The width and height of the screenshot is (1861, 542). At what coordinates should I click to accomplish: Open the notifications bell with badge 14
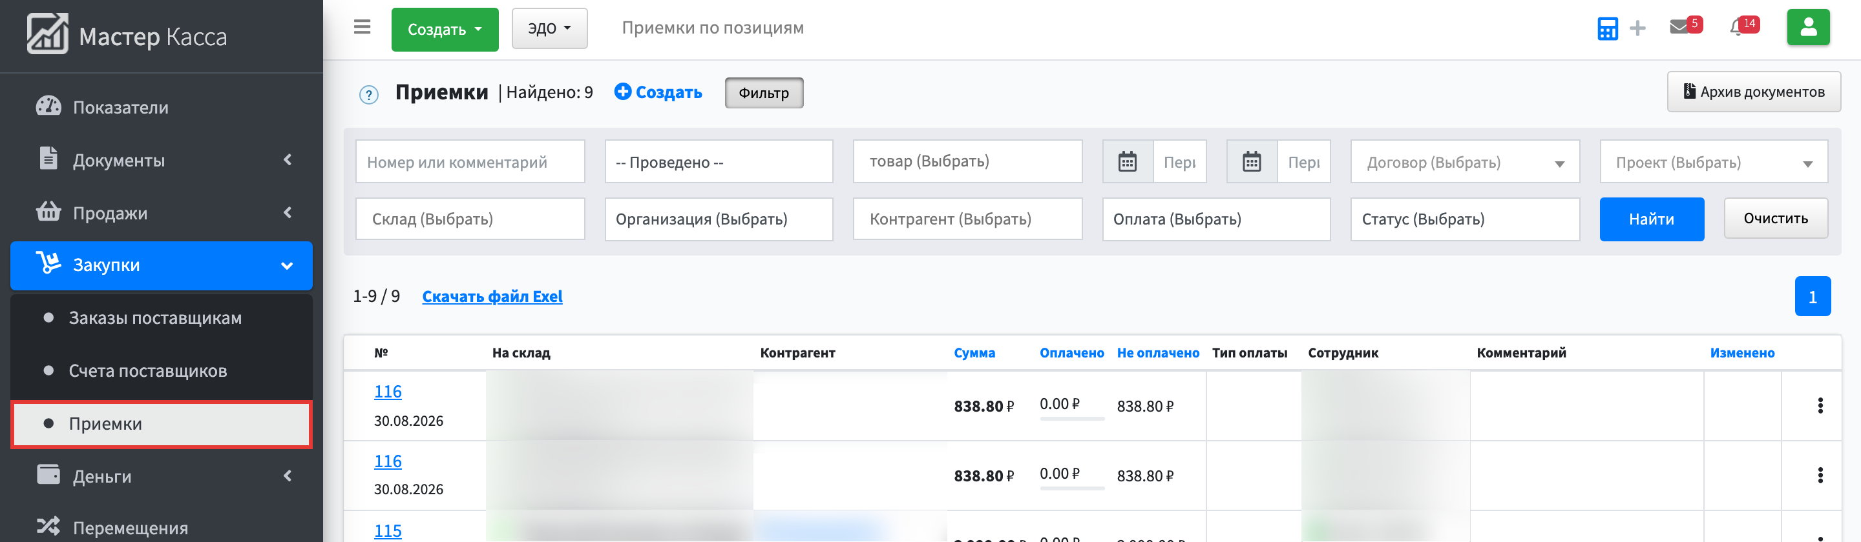click(1744, 26)
